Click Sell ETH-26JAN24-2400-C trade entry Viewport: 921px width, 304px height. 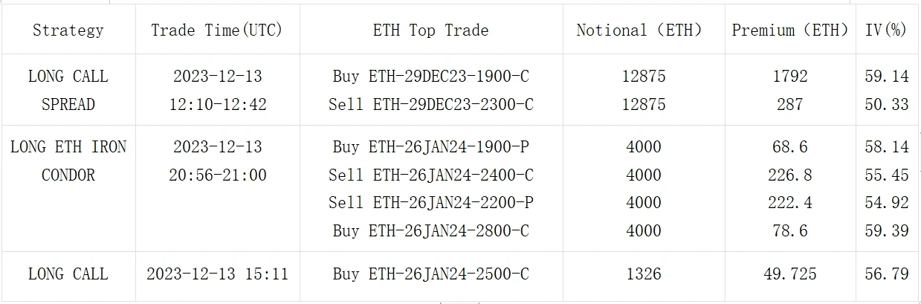(430, 175)
